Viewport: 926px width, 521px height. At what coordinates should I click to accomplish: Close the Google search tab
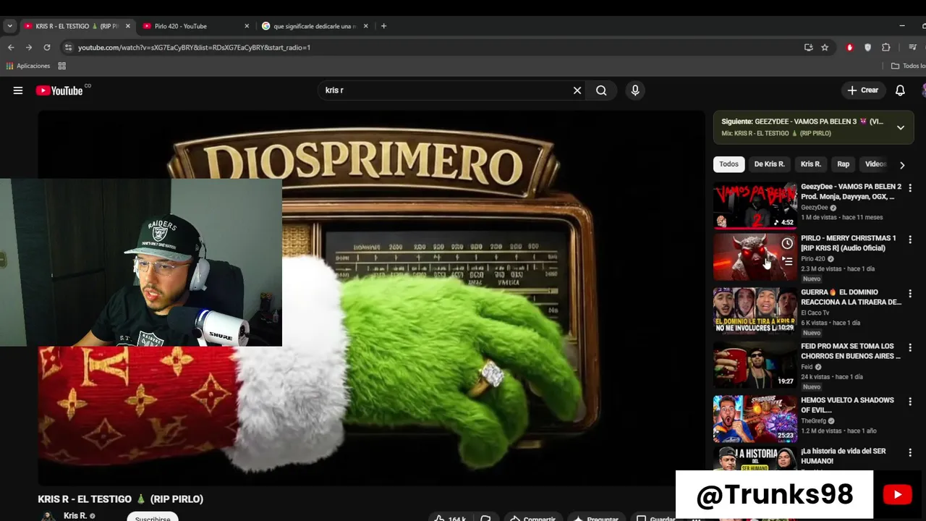tap(365, 26)
